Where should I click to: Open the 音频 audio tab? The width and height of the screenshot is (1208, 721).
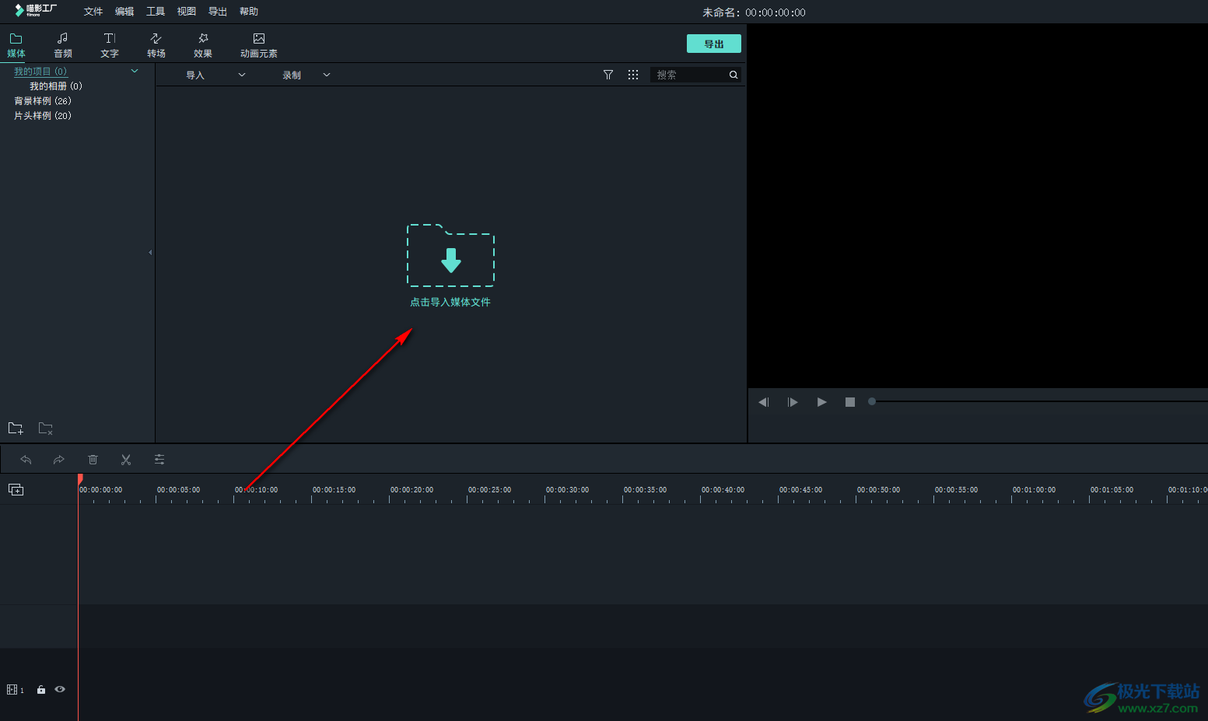tap(63, 45)
